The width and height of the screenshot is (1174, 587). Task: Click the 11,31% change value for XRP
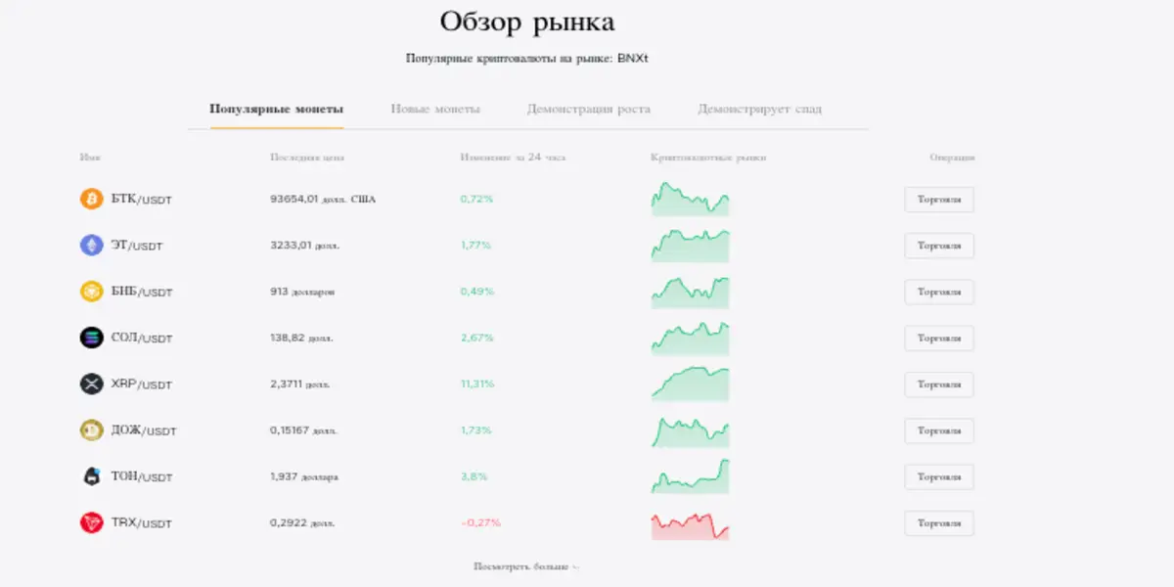tap(476, 384)
